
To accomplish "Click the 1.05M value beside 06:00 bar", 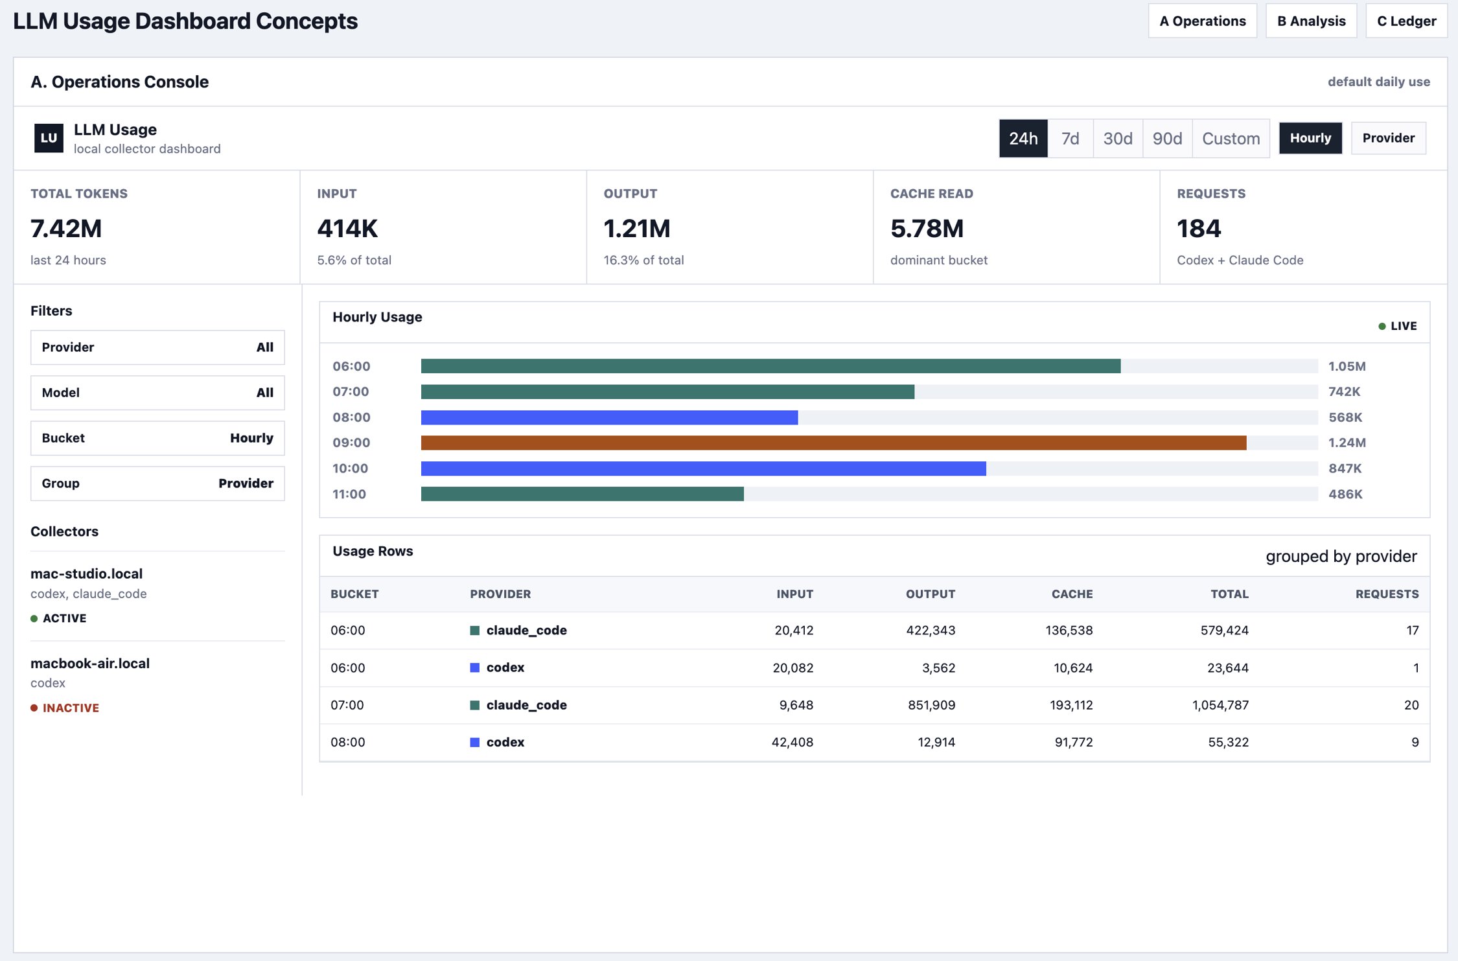I will [x=1347, y=366].
